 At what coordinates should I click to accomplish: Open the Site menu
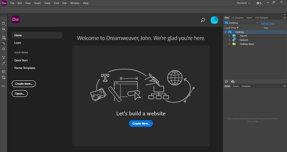click(x=64, y=3)
